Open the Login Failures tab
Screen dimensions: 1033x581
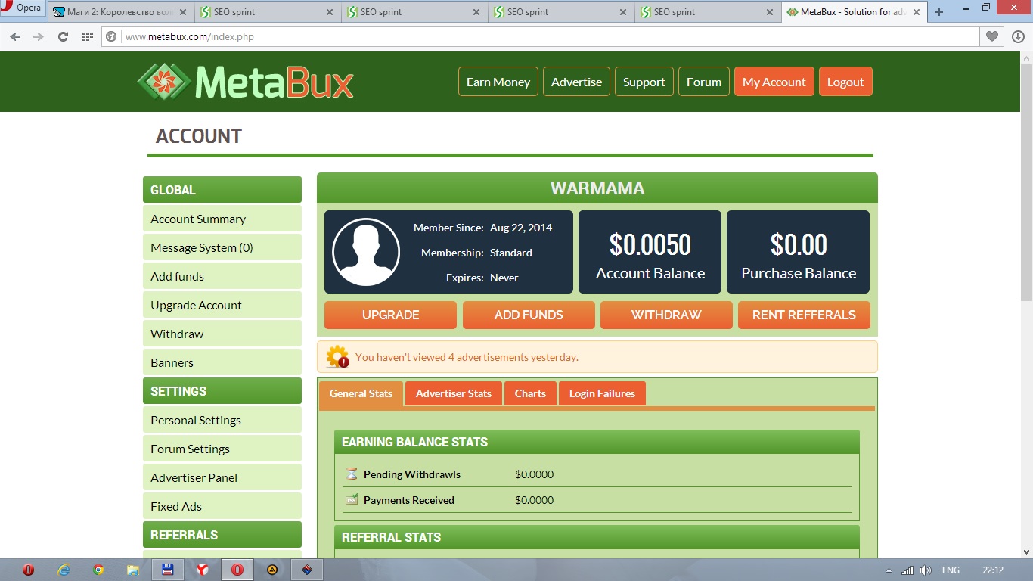(x=602, y=393)
